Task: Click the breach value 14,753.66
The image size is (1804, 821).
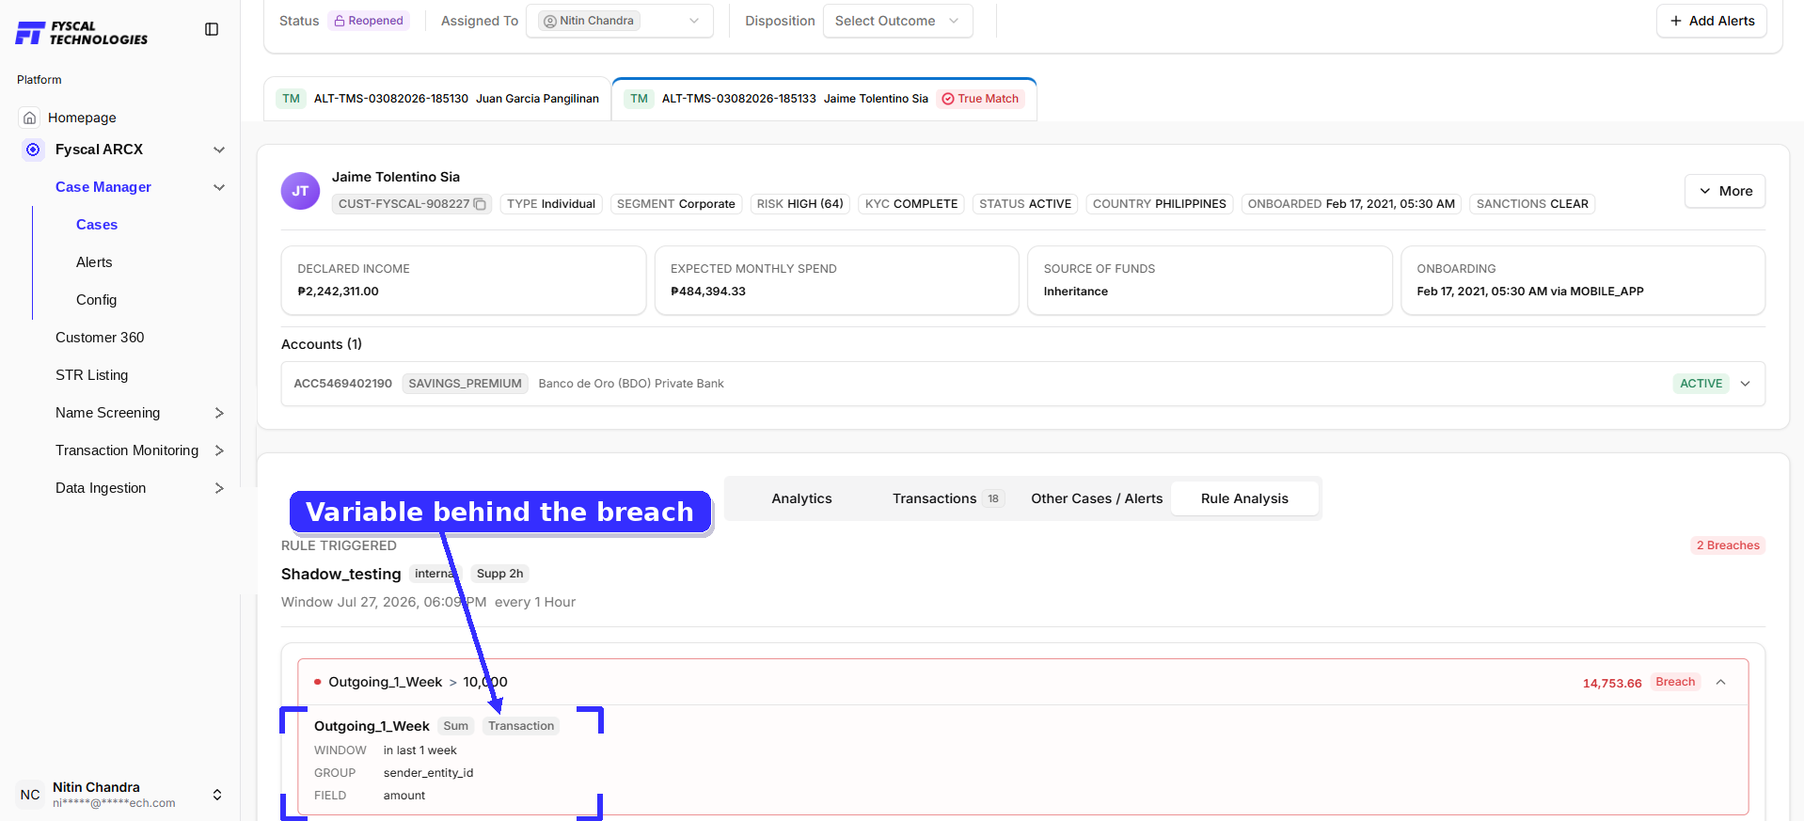Action: tap(1612, 684)
